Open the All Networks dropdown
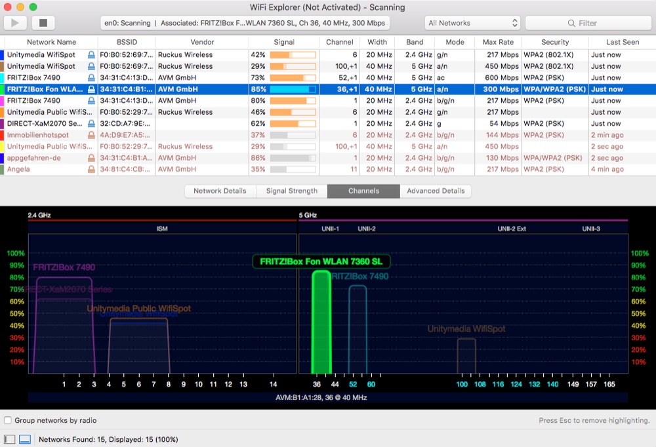Screen dimensions: 656x447 click(473, 23)
